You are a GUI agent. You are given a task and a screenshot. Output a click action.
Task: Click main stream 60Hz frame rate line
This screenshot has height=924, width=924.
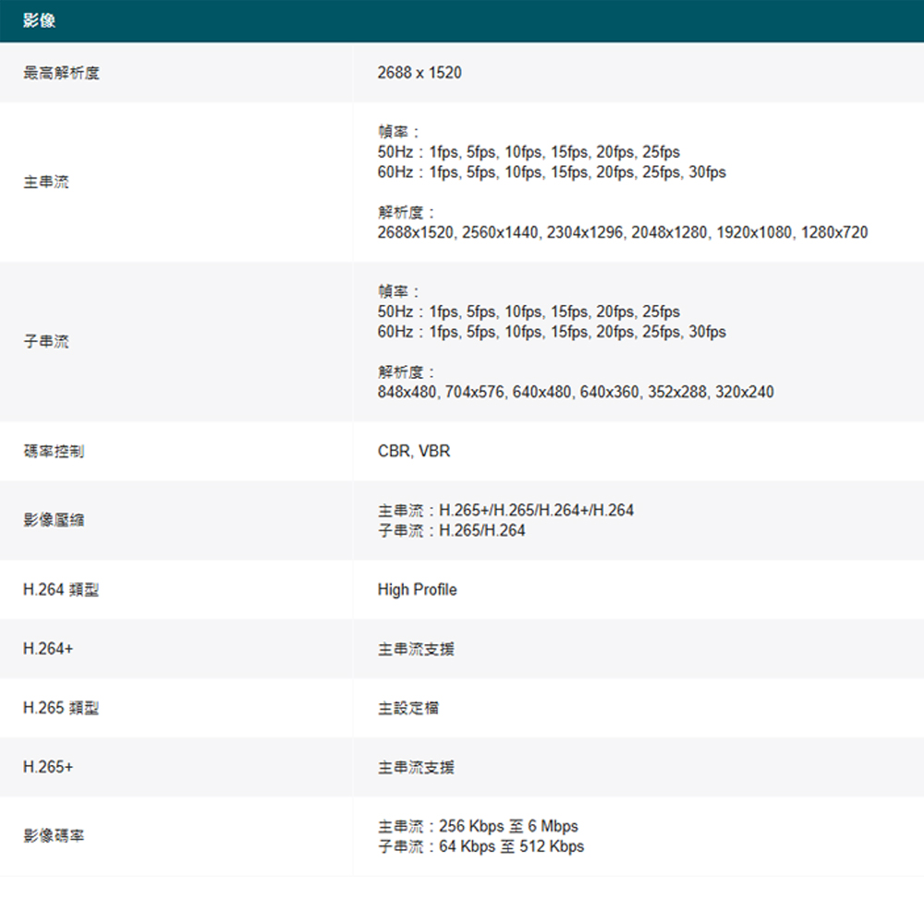552,172
